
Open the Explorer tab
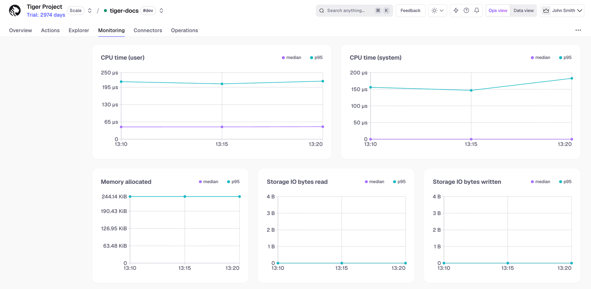click(79, 30)
